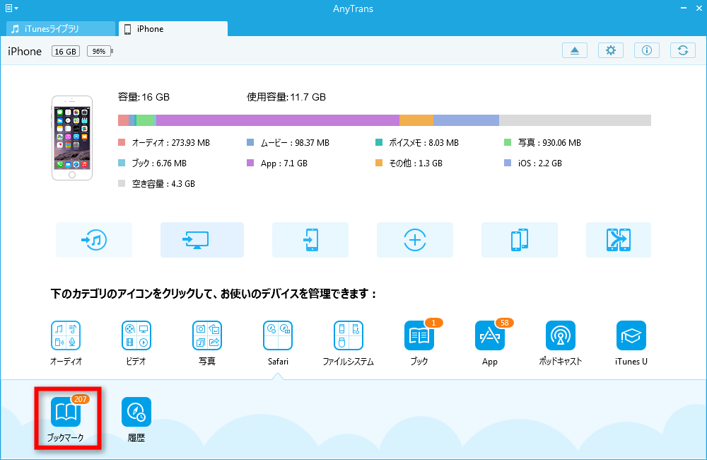Open the 写真 category
The image size is (707, 460).
point(207,335)
